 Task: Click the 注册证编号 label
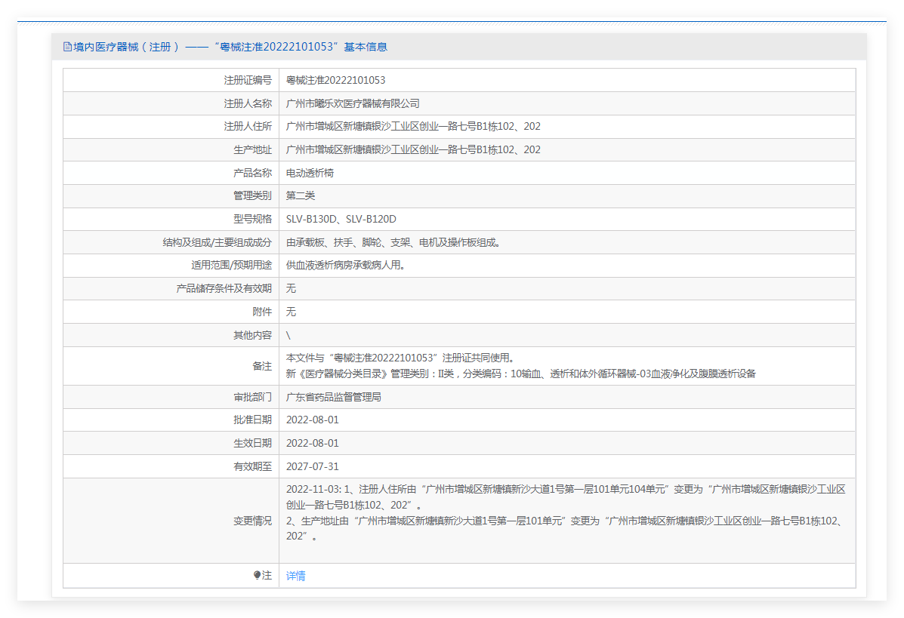pos(248,81)
